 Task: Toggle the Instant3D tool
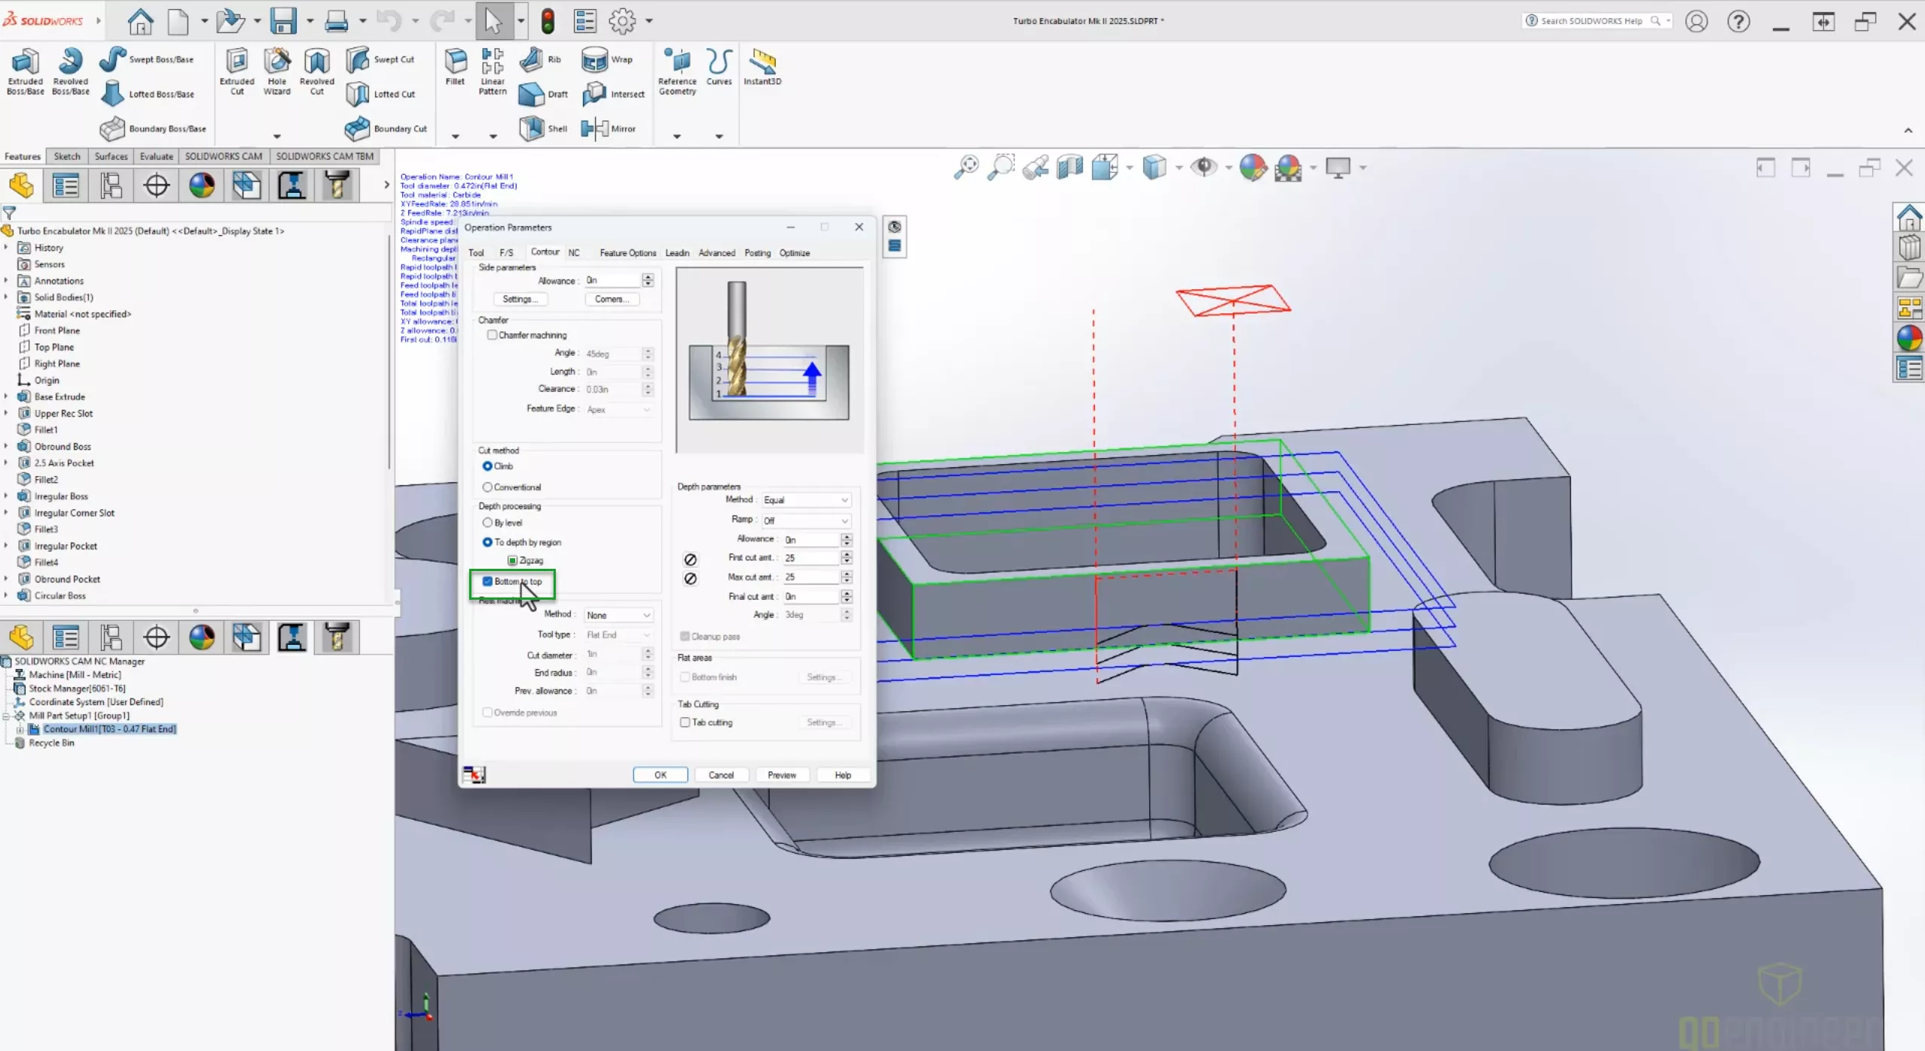pos(762,68)
